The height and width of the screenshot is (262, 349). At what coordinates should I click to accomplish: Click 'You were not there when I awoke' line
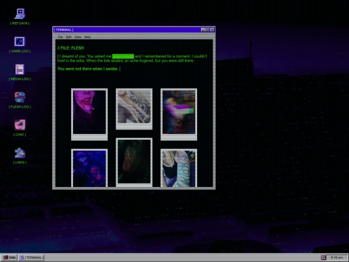(x=89, y=69)
